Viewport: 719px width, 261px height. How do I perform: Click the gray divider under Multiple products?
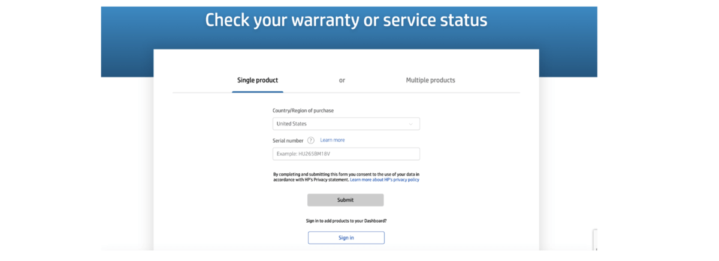point(430,93)
